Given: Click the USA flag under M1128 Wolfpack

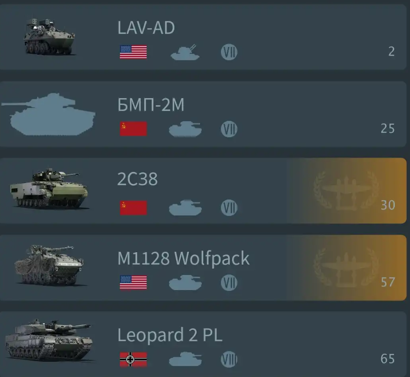Looking at the screenshot, I should pos(134,282).
